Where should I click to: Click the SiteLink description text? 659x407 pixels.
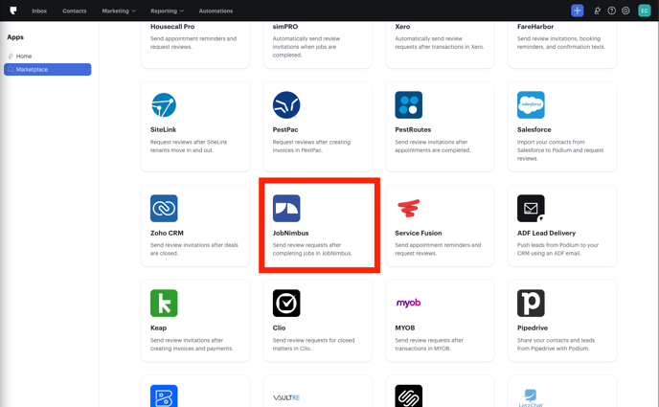pyautogui.click(x=189, y=147)
